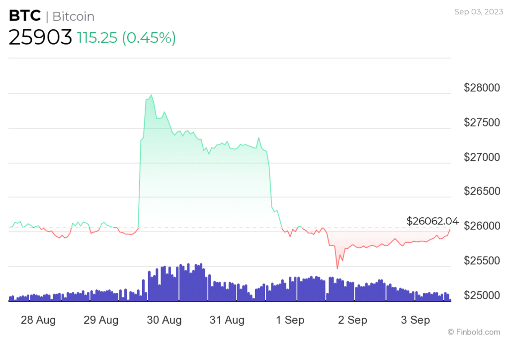Select the 2 Sep date marker
The height and width of the screenshot is (339, 509).
353,320
